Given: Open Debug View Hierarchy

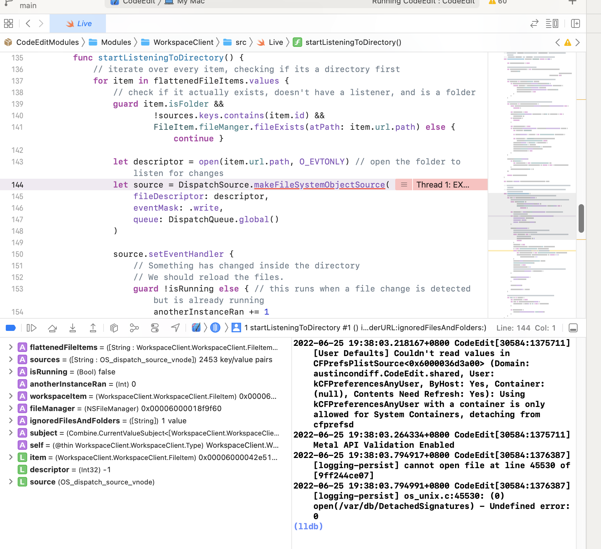Looking at the screenshot, I should (x=114, y=328).
